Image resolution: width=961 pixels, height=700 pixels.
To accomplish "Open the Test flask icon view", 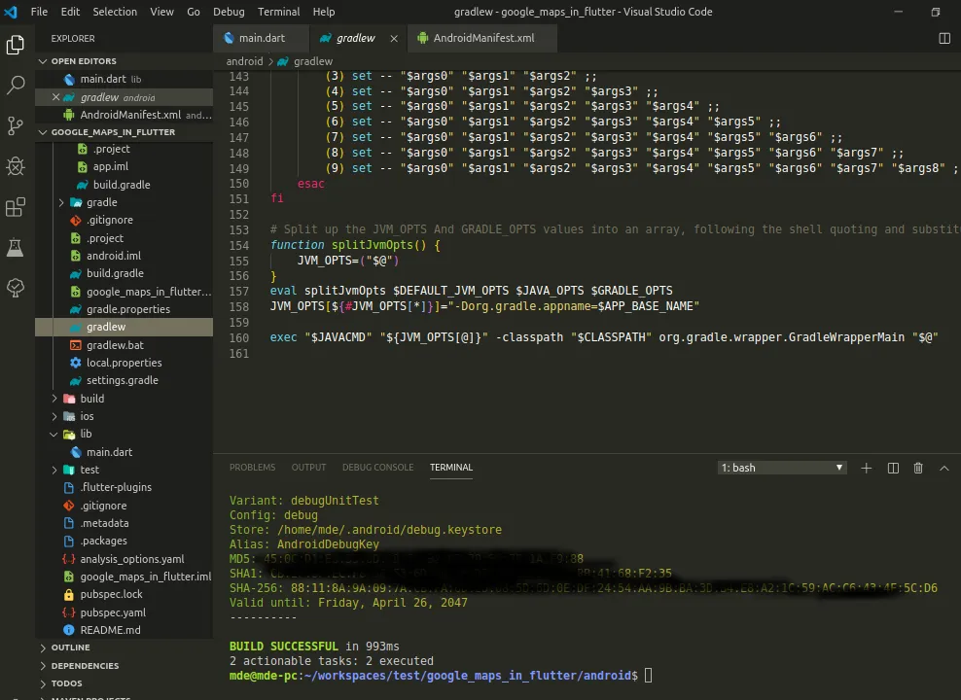I will [16, 248].
